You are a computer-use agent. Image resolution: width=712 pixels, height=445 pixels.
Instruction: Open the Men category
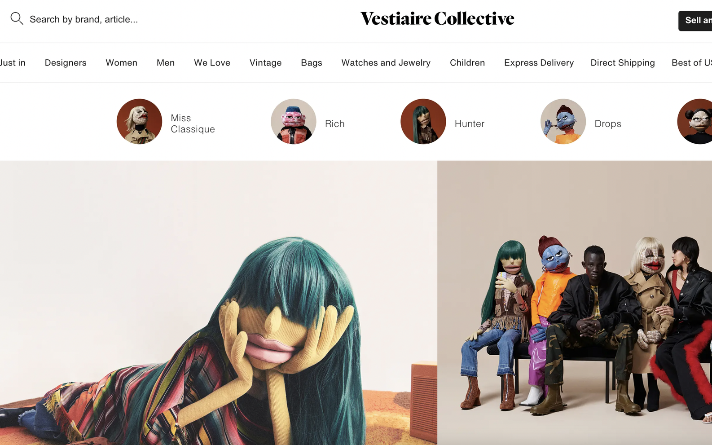tap(166, 63)
